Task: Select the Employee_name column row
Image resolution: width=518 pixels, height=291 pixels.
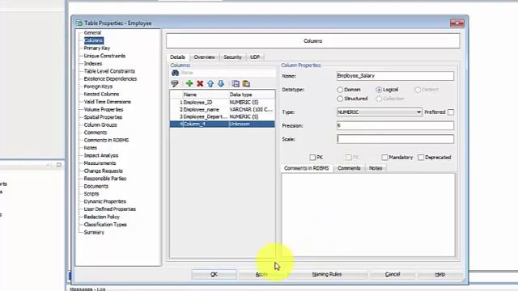Action: click(223, 110)
